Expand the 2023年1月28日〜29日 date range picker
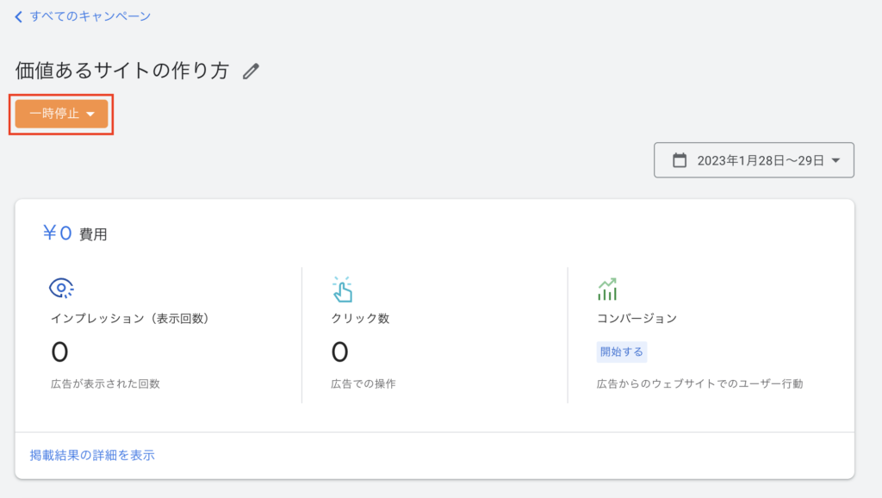 pyautogui.click(x=754, y=160)
